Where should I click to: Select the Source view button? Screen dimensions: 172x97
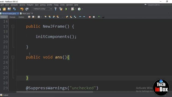(x=4, y=17)
